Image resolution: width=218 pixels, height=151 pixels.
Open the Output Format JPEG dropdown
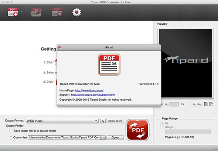tap(62, 121)
